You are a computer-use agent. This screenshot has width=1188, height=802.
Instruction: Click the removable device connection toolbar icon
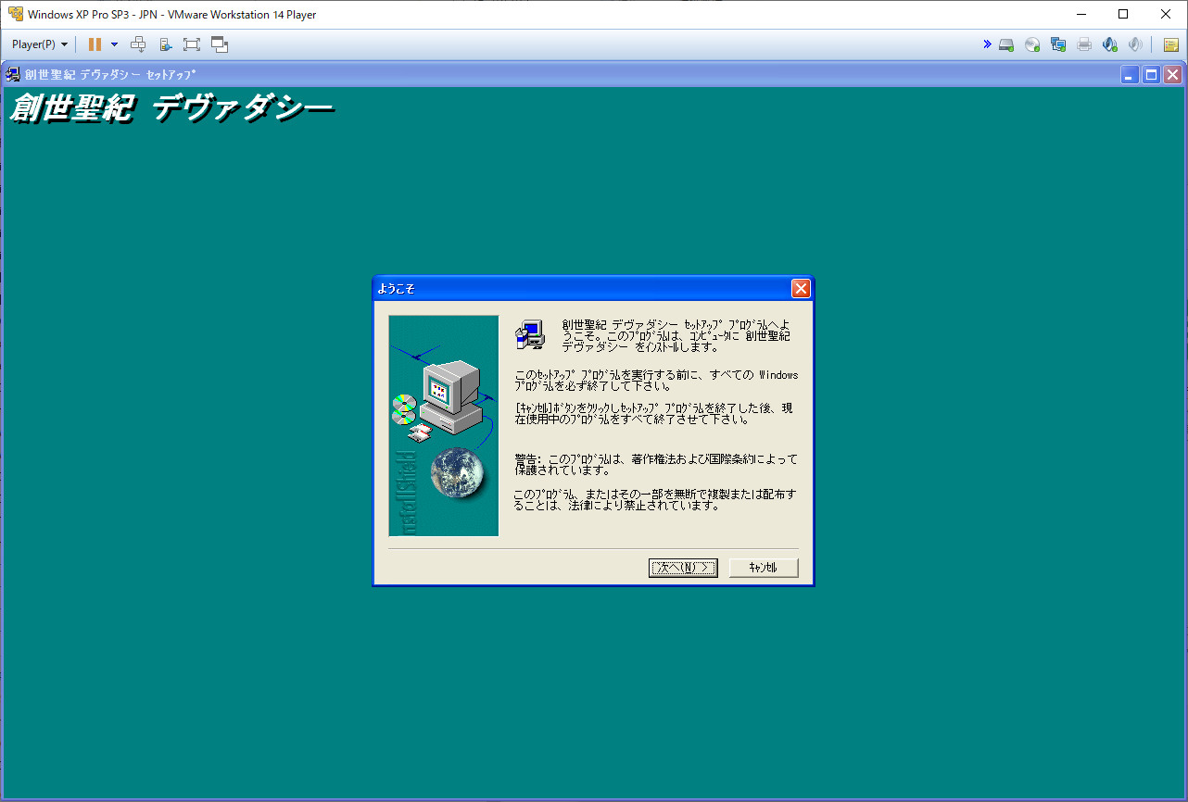click(x=165, y=44)
